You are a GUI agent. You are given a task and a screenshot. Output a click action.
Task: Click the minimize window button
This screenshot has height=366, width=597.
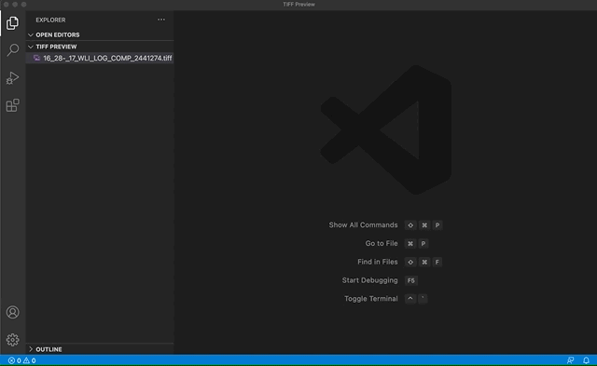pyautogui.click(x=15, y=5)
